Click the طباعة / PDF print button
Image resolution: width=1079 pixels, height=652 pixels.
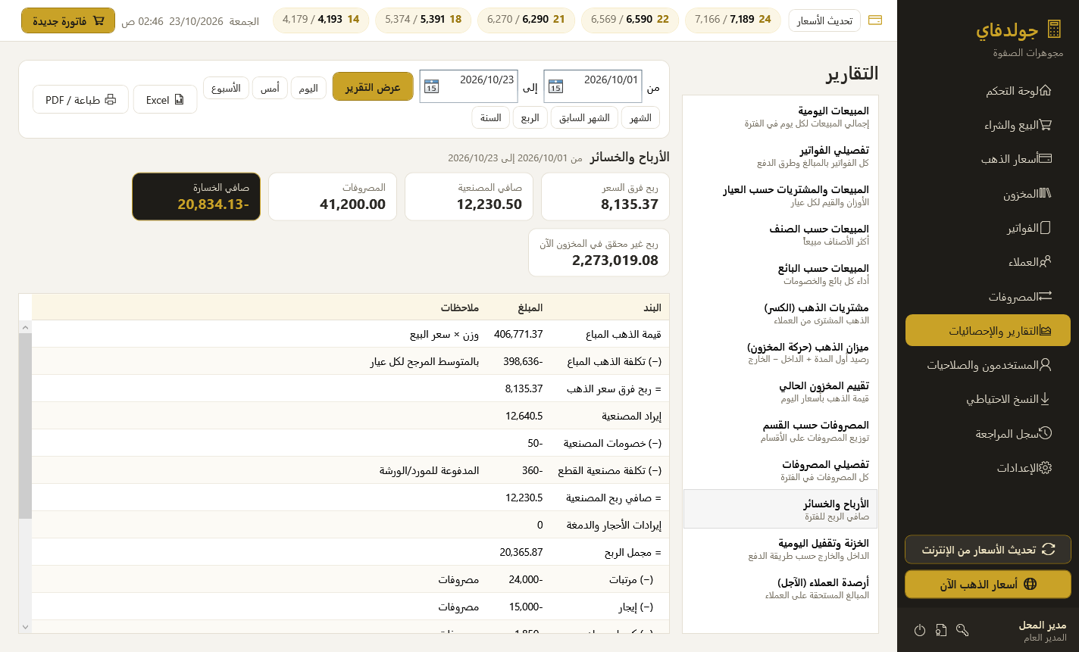tap(80, 99)
